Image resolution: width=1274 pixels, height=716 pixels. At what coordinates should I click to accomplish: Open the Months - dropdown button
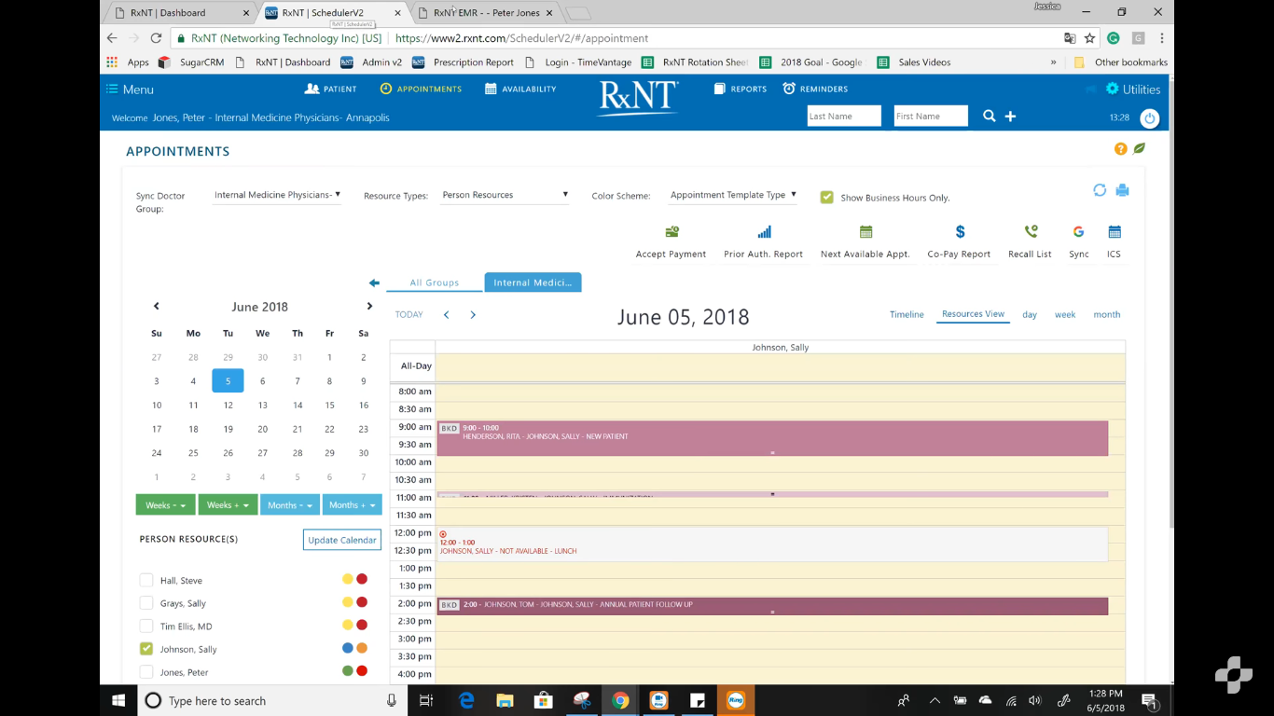[x=289, y=505]
